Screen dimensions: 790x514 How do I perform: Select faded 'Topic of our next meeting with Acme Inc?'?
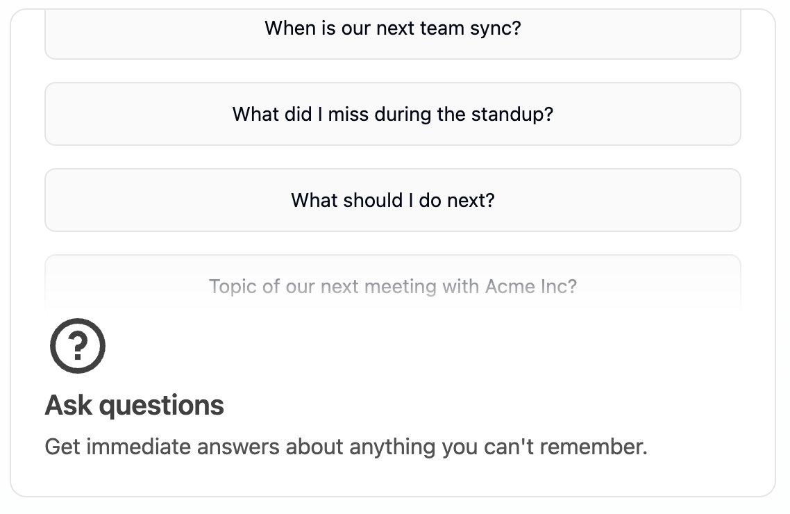click(392, 285)
